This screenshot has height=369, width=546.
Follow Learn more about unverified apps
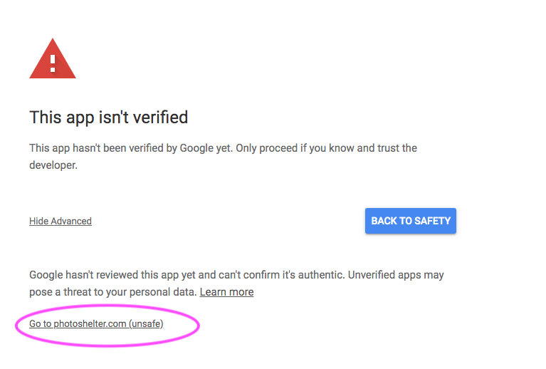(x=226, y=292)
